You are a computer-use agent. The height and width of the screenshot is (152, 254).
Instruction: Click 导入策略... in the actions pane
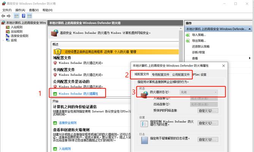tap(199, 35)
